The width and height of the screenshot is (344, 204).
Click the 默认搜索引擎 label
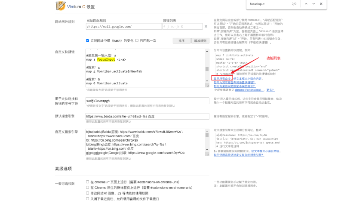point(65,116)
